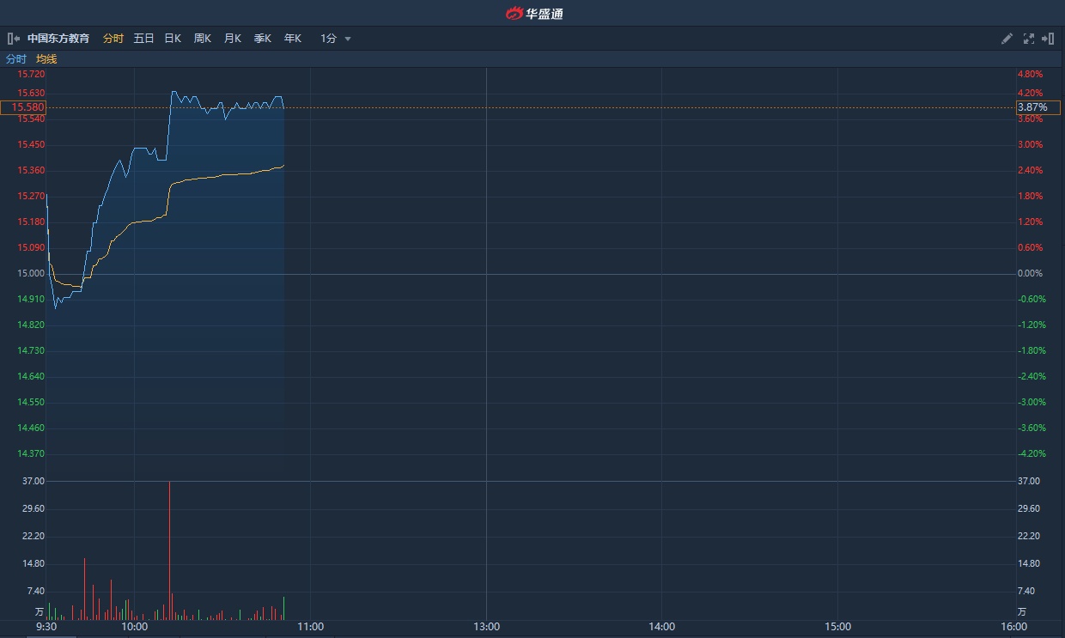Open the pencil drawing tool
This screenshot has width=1065, height=638.
point(1007,39)
